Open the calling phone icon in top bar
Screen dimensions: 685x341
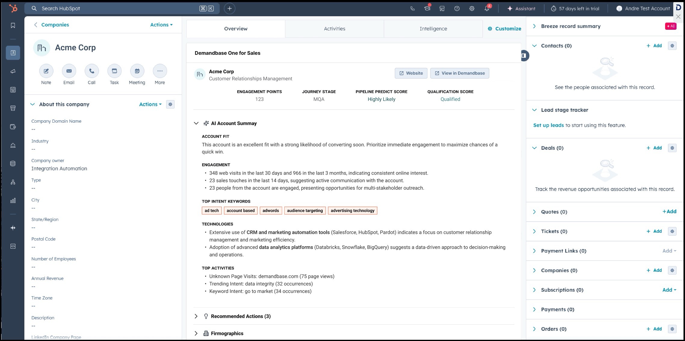413,8
